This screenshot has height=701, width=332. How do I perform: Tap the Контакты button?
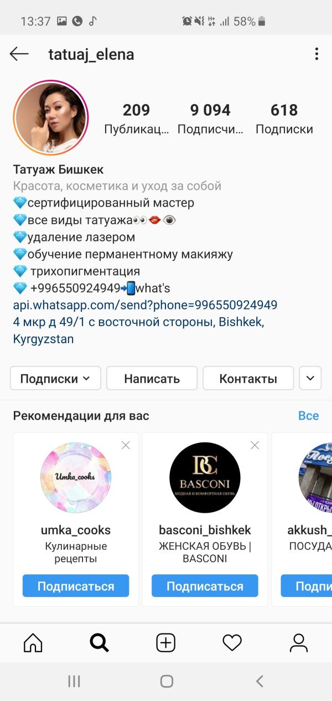248,379
